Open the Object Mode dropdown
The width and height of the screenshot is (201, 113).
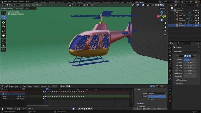tap(13, 5)
